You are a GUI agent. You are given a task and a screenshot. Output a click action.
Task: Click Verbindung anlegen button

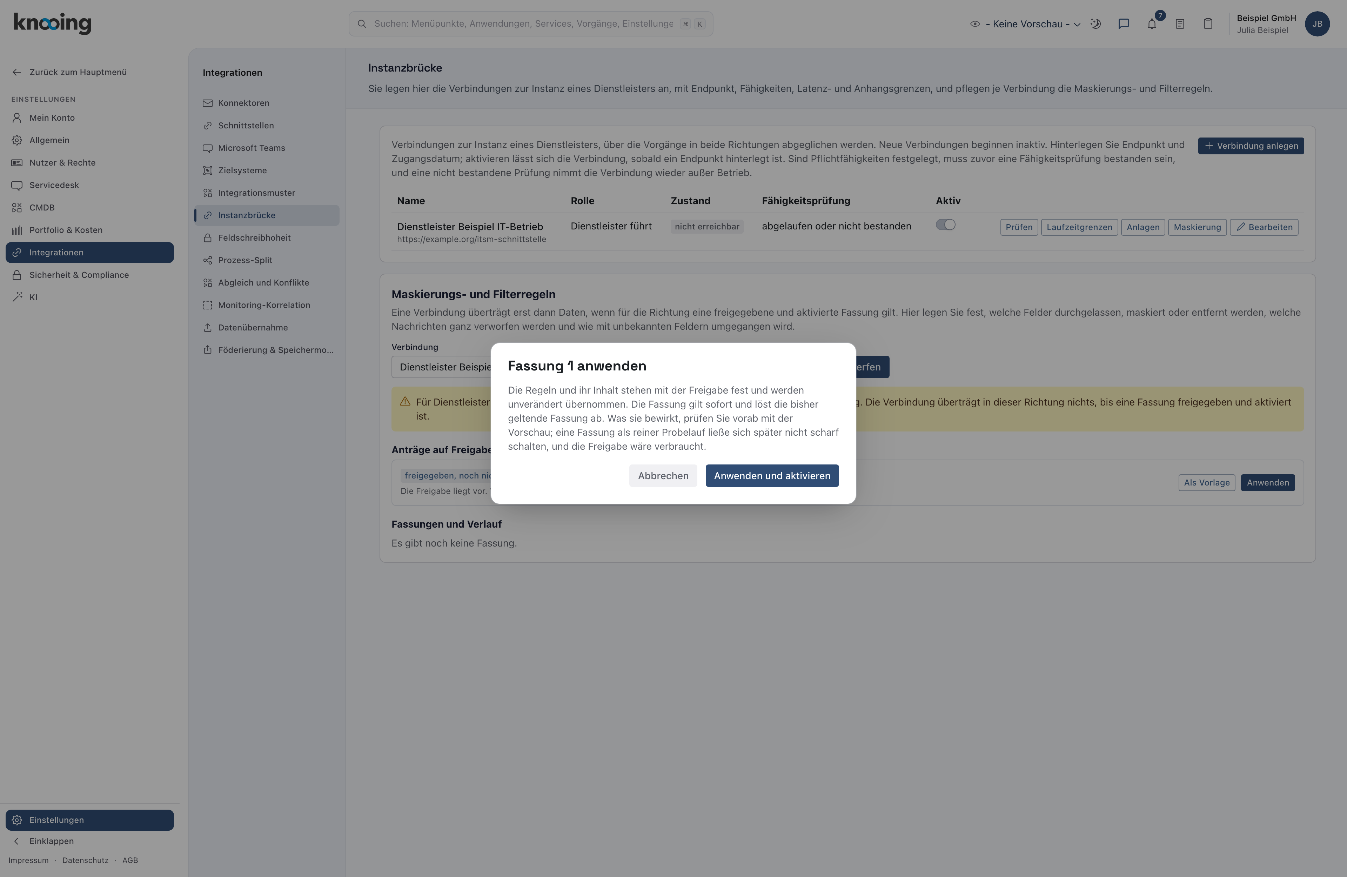(1251, 146)
